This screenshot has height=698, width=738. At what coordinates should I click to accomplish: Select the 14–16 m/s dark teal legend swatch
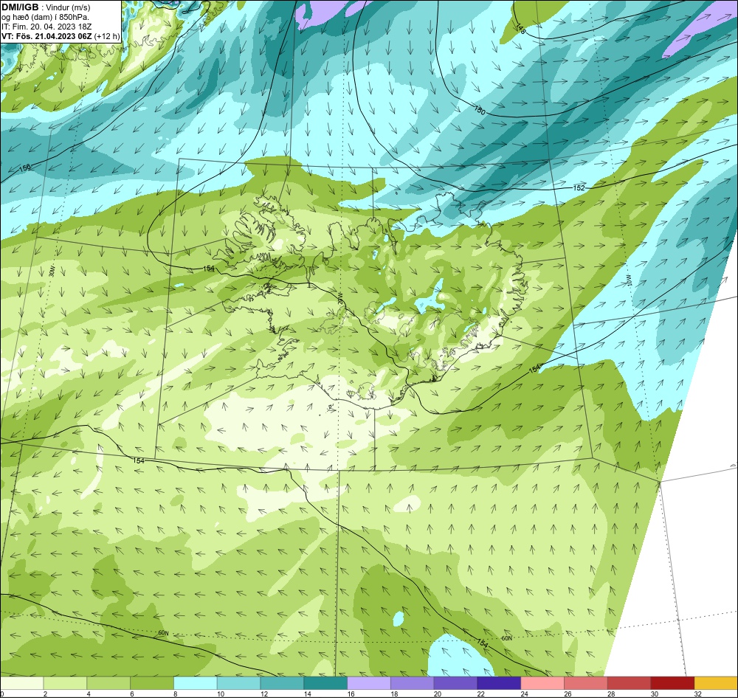pos(325,683)
